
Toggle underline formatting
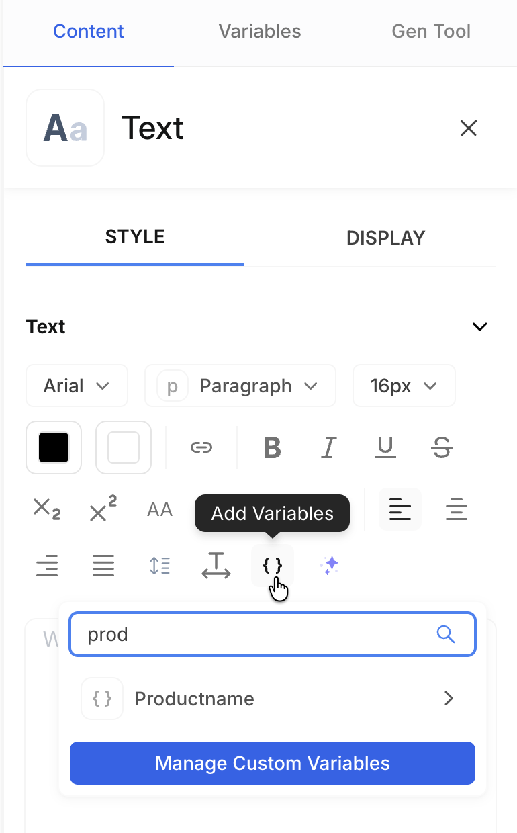[x=385, y=447]
